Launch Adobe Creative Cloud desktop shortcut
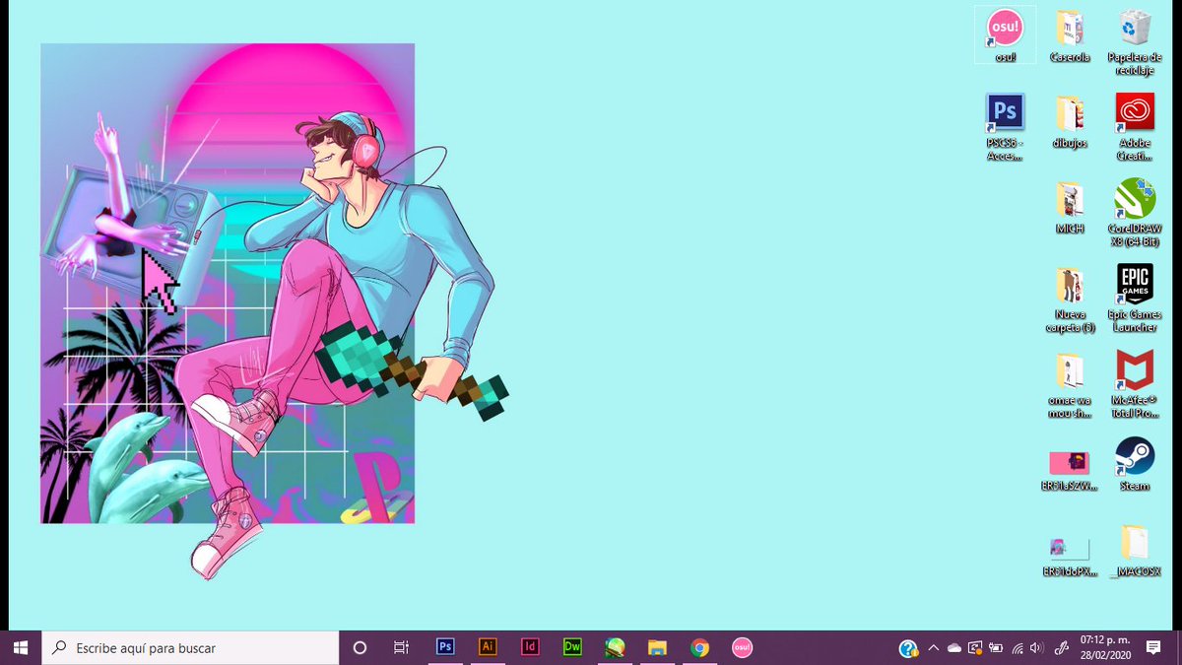Image resolution: width=1182 pixels, height=665 pixels. click(x=1135, y=127)
